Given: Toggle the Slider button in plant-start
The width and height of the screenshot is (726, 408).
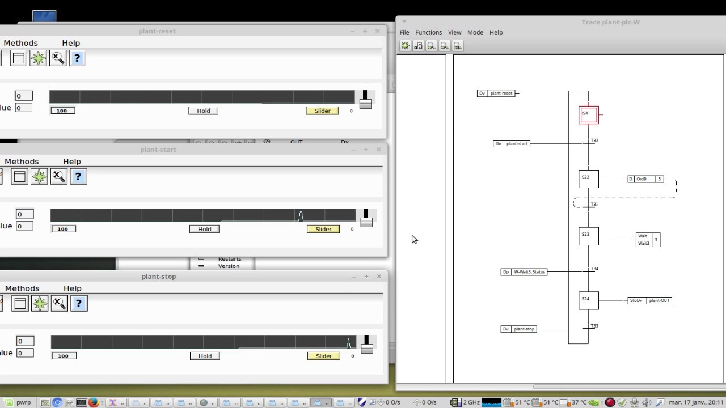Looking at the screenshot, I should [323, 229].
